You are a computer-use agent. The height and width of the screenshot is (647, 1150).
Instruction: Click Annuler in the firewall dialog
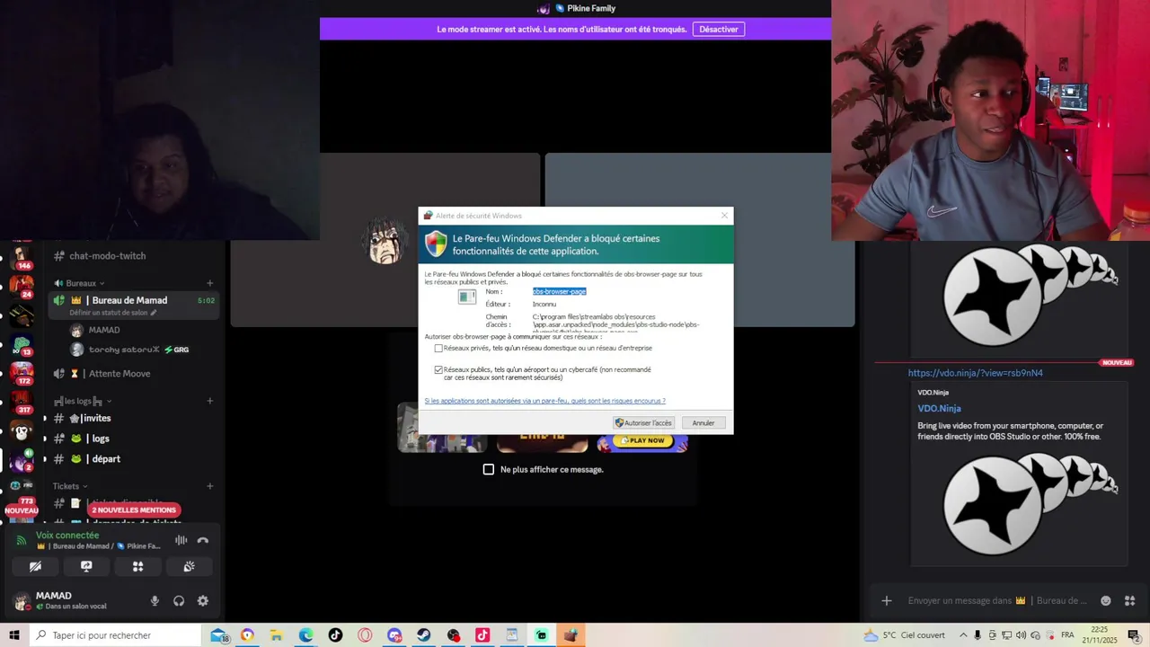(x=703, y=423)
